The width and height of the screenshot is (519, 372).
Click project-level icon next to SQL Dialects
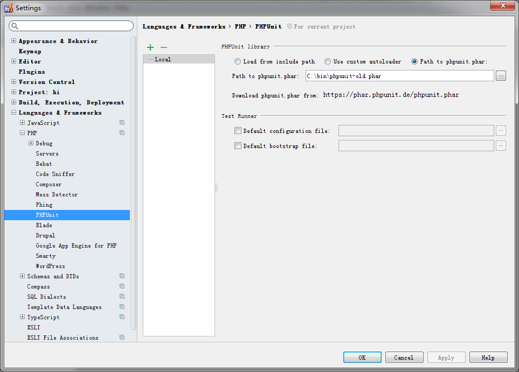pyautogui.click(x=122, y=297)
